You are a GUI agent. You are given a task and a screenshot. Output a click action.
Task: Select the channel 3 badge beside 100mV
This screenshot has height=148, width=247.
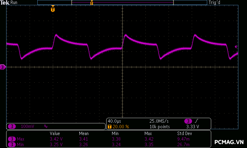[x=12, y=126]
